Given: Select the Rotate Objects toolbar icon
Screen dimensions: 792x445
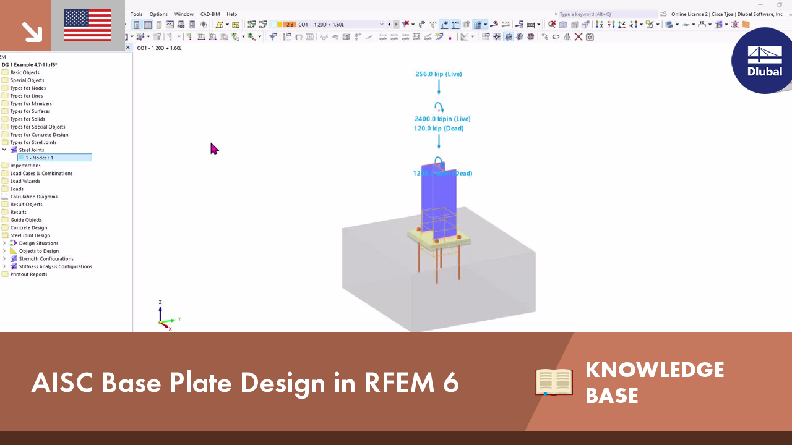Looking at the screenshot, I should (x=556, y=37).
